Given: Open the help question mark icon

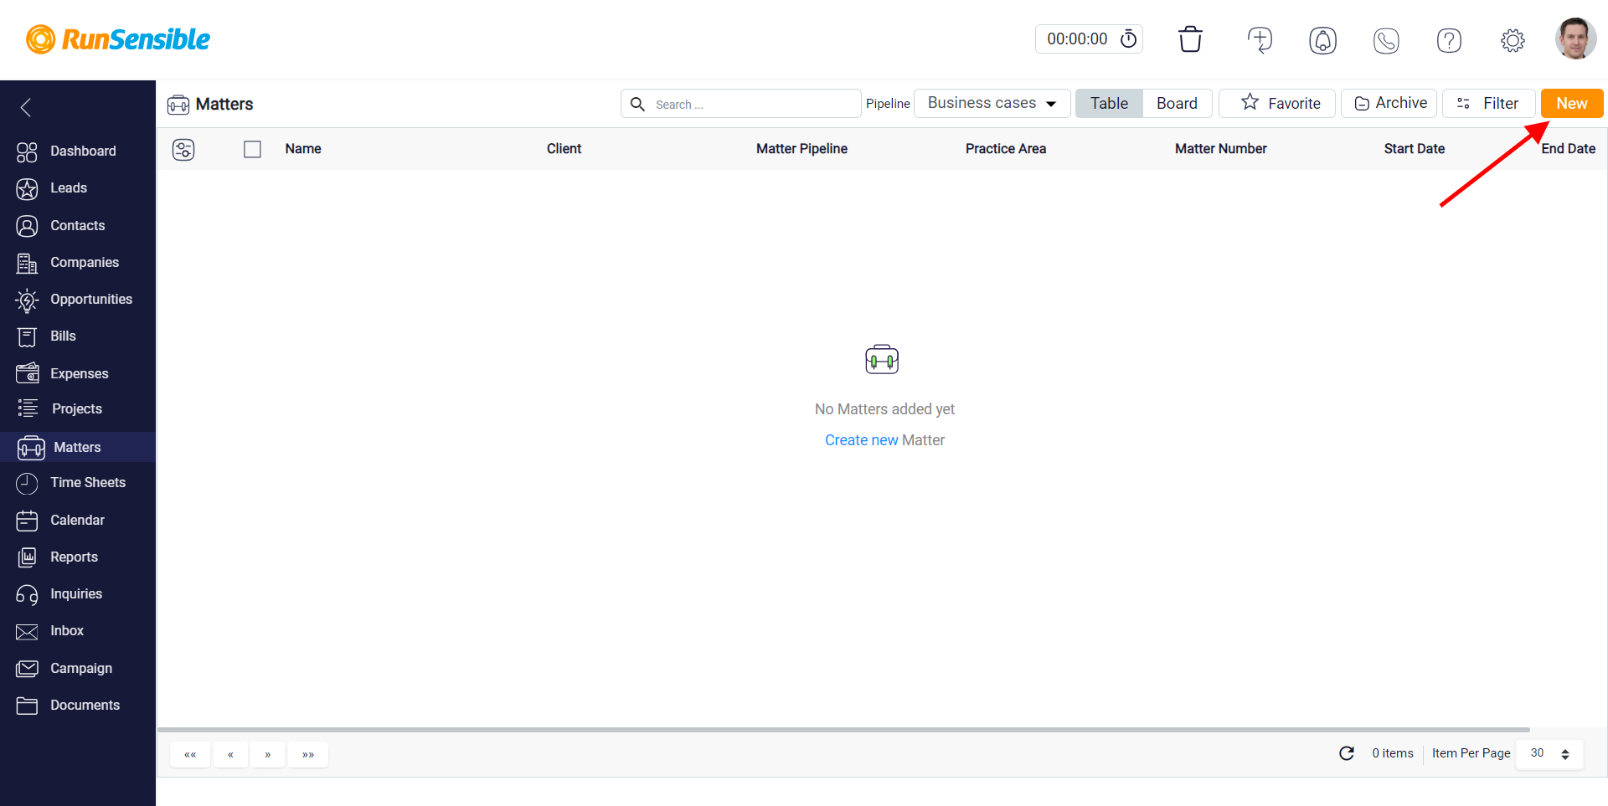Looking at the screenshot, I should (1449, 40).
